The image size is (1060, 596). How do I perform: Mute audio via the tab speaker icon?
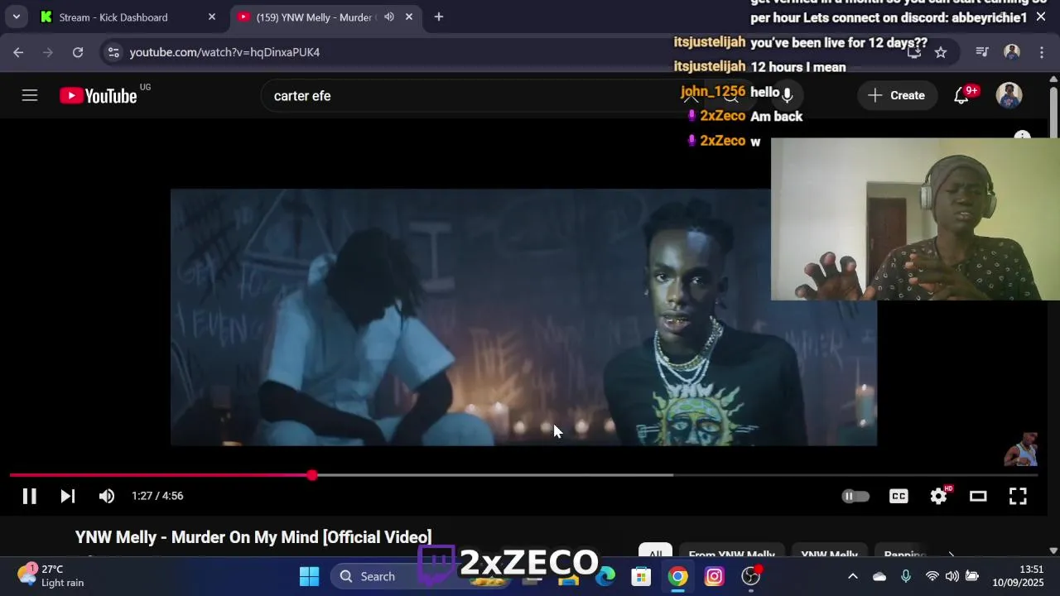tap(388, 17)
